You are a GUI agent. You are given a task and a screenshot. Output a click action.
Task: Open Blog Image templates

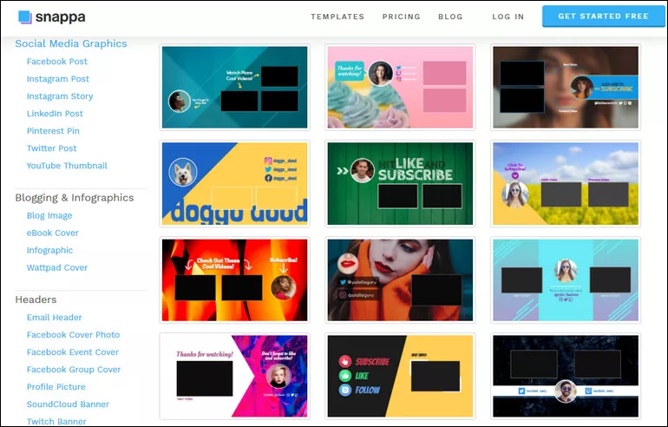[x=49, y=215]
